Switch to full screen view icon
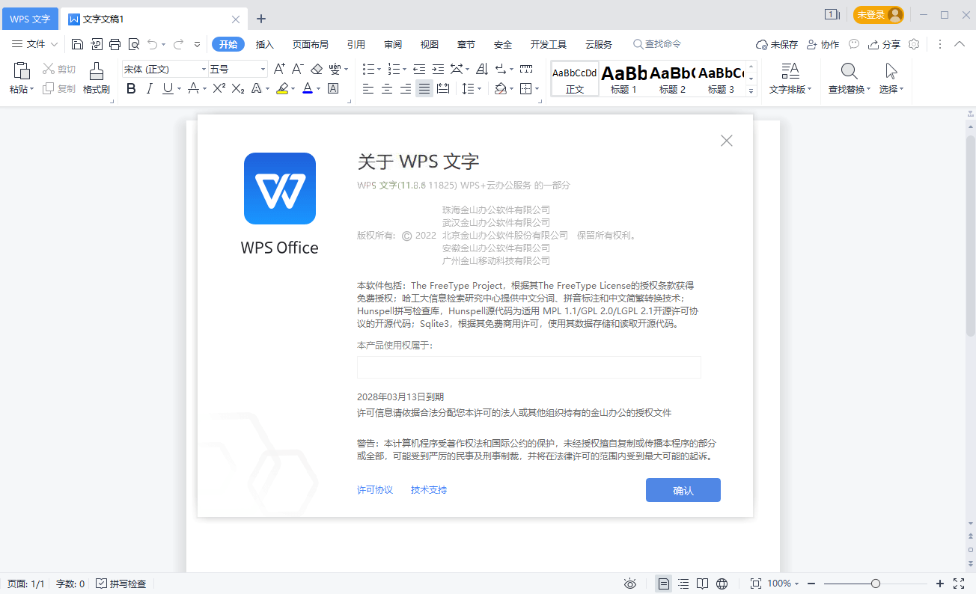Image resolution: width=976 pixels, height=594 pixels. (960, 583)
